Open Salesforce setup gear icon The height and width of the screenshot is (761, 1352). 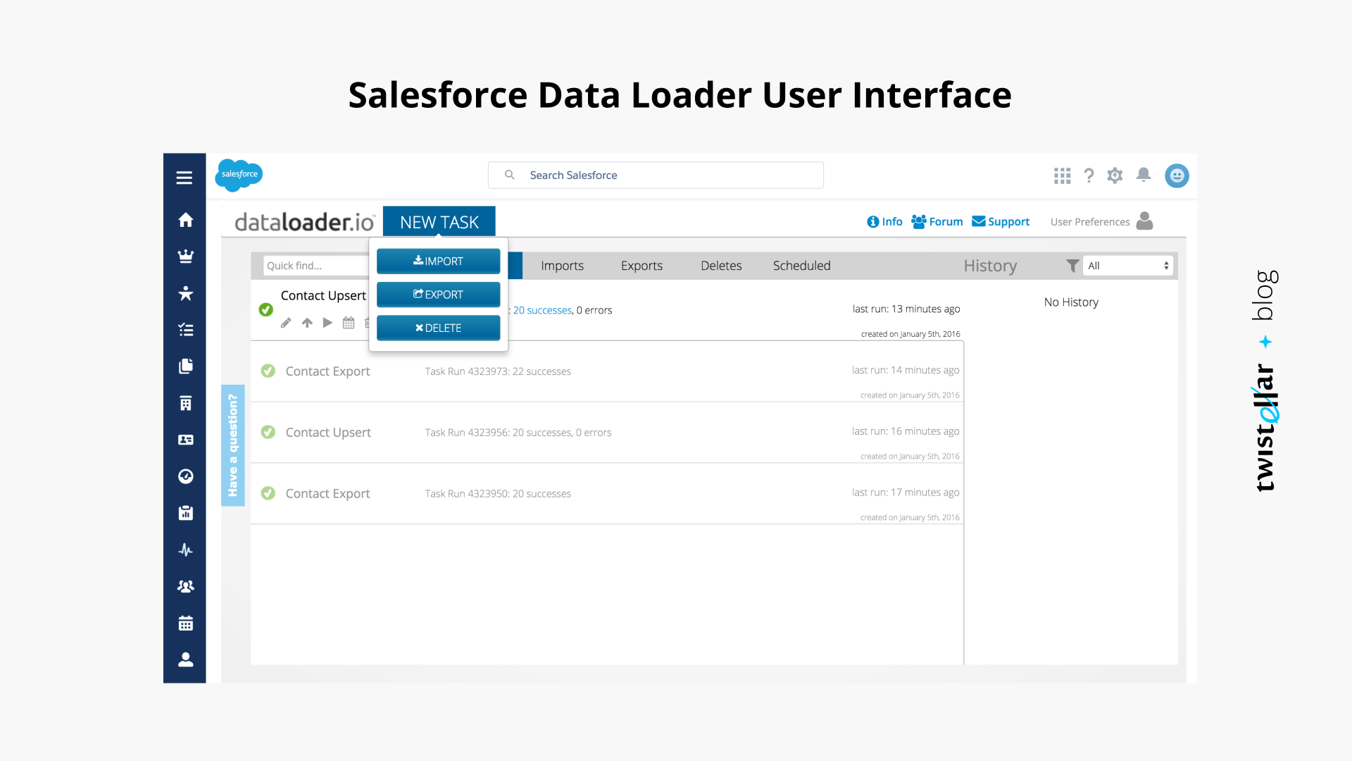(1115, 175)
